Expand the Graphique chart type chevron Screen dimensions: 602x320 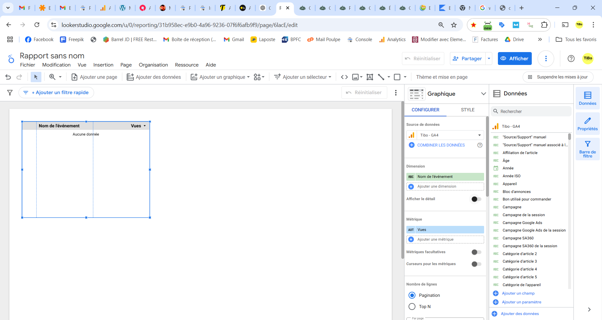[x=483, y=94]
